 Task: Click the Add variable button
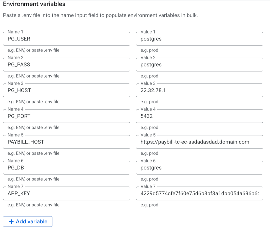27,221
